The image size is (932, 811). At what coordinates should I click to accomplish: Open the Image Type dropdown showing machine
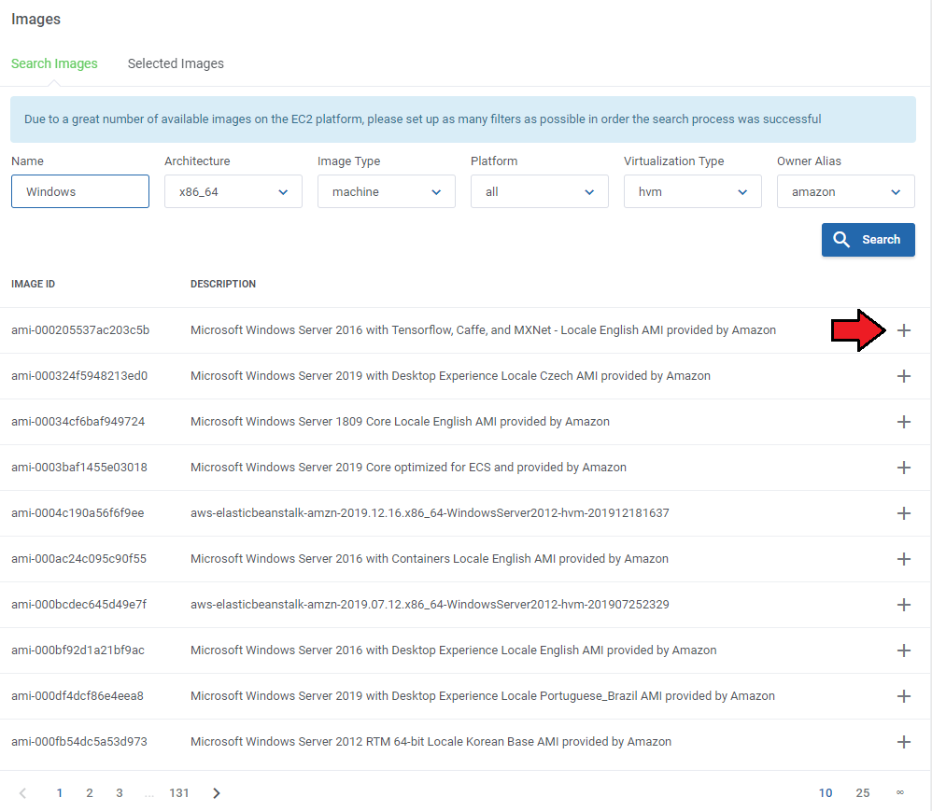(387, 191)
